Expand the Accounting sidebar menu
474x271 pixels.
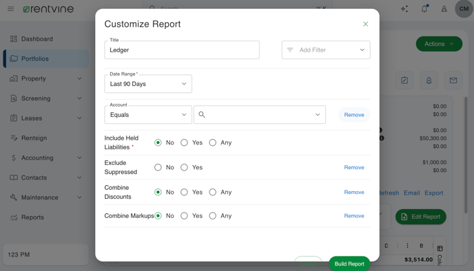point(46,158)
